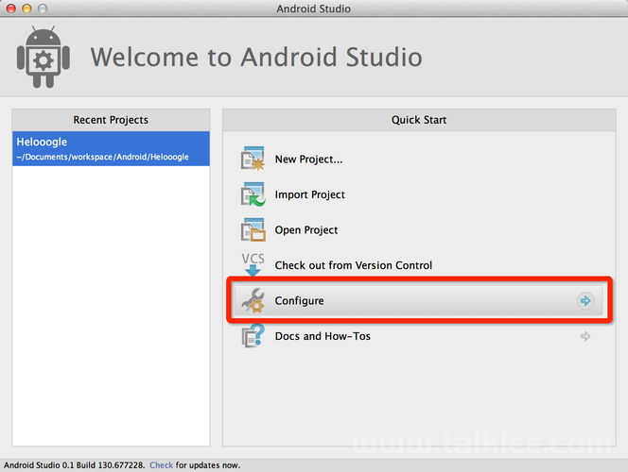Expand Configure with its blue arrow

tap(585, 300)
